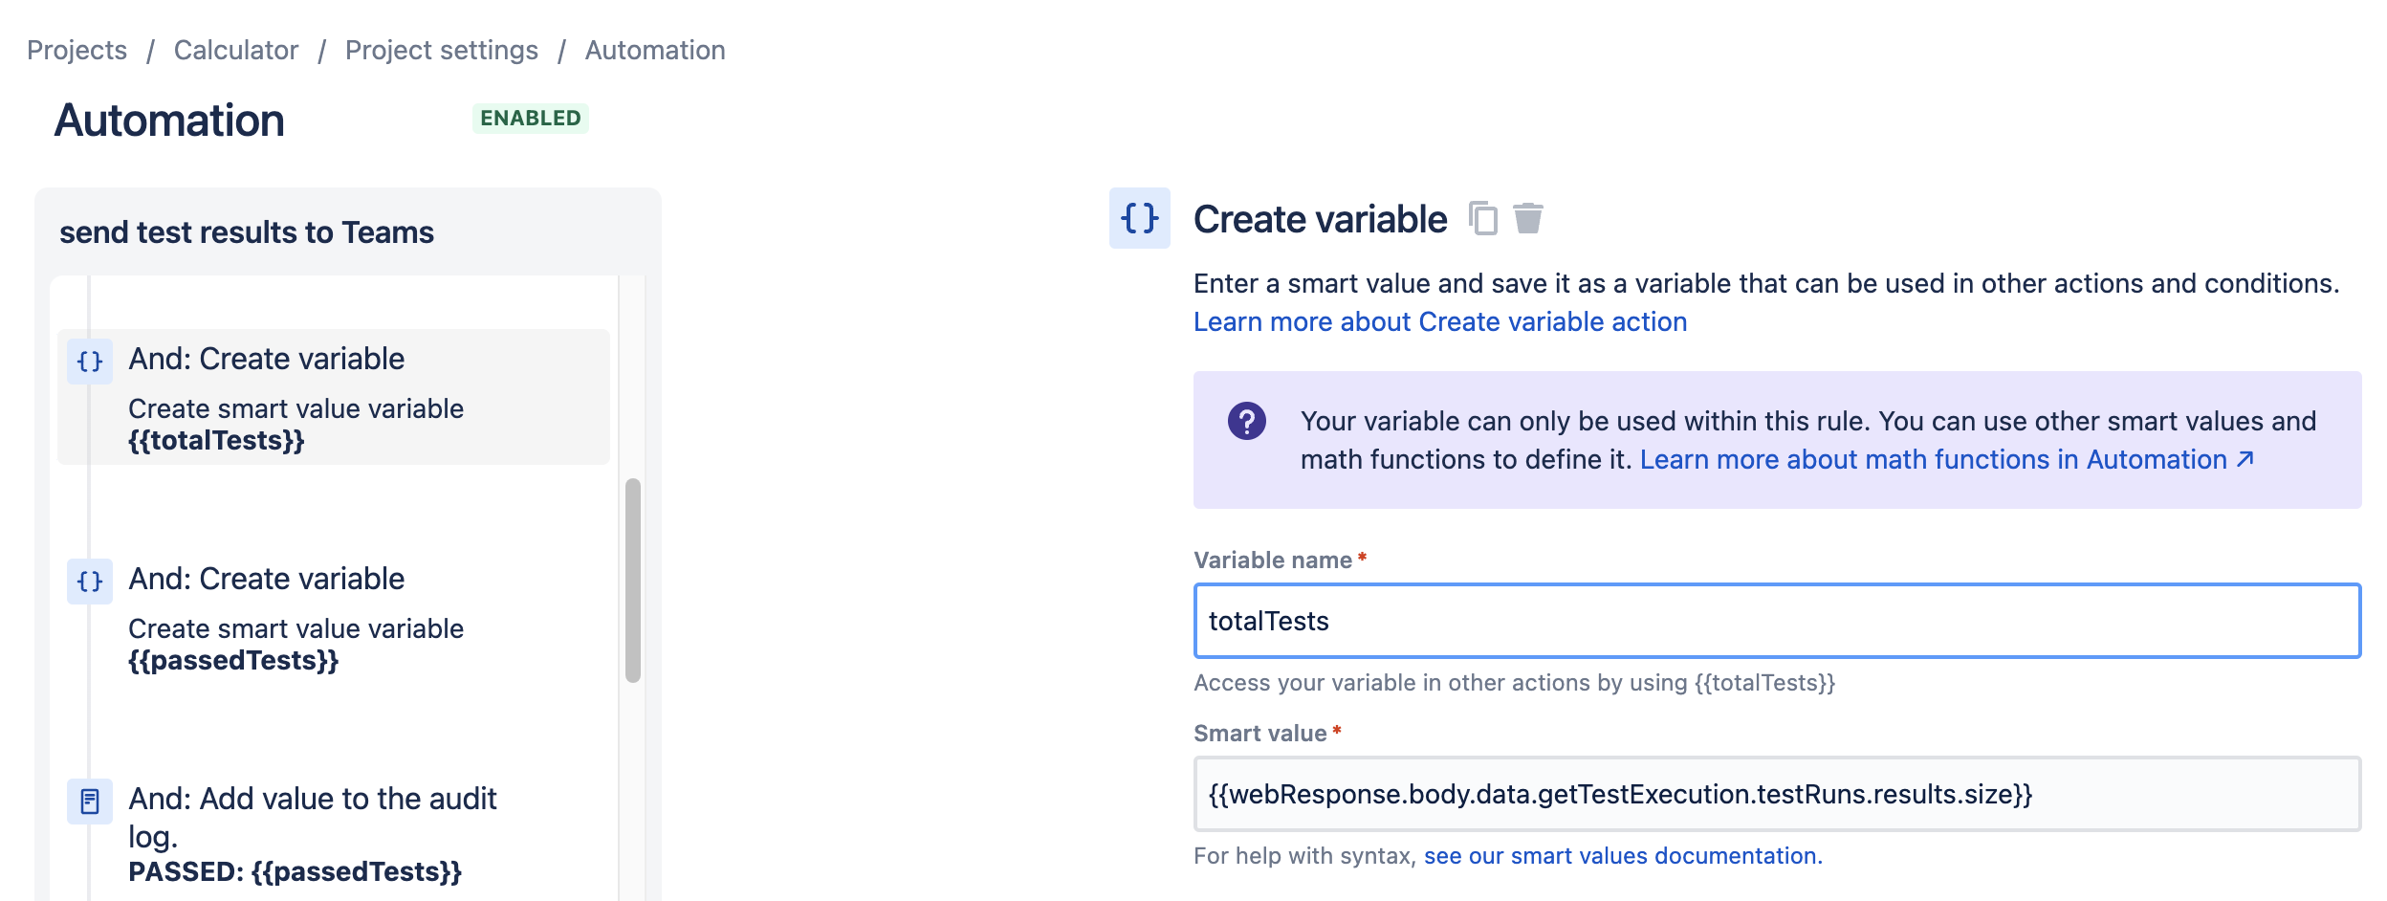Select the Add value to the audit log step
2387x901 pixels.
tap(334, 834)
